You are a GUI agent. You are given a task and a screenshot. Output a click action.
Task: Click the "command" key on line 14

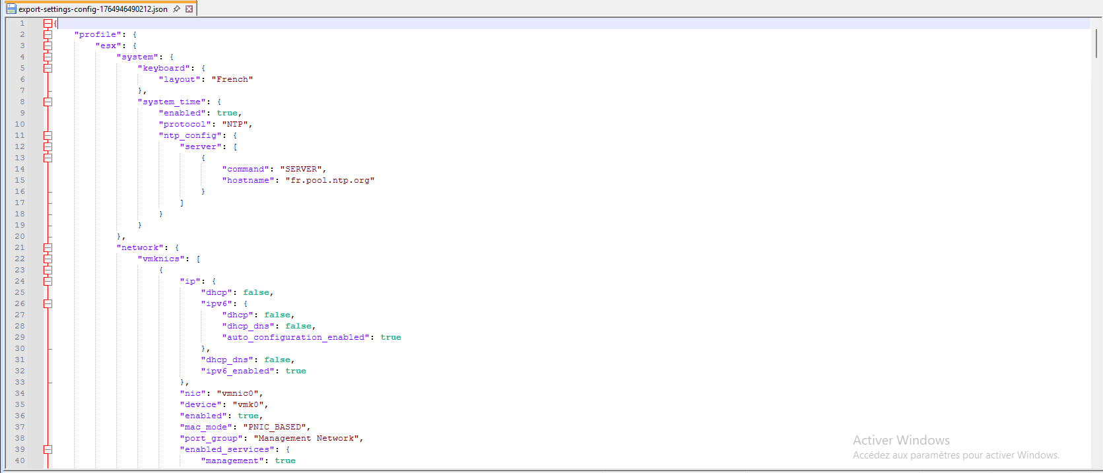coord(246,169)
